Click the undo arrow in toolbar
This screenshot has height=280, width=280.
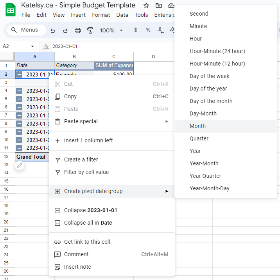click(x=53, y=30)
